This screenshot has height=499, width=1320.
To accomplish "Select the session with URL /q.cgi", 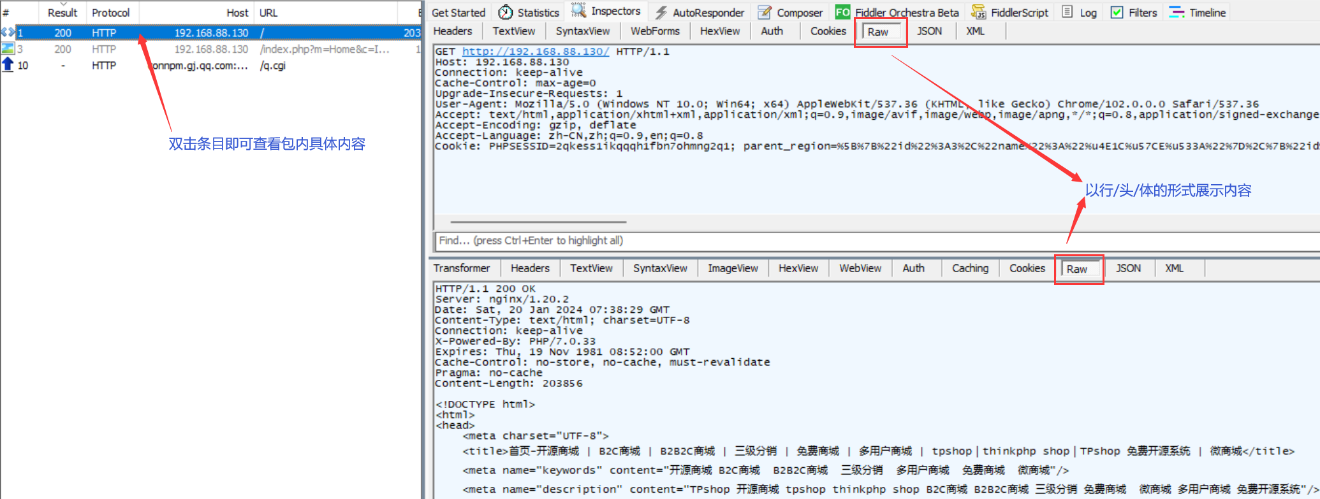I will tap(210, 65).
